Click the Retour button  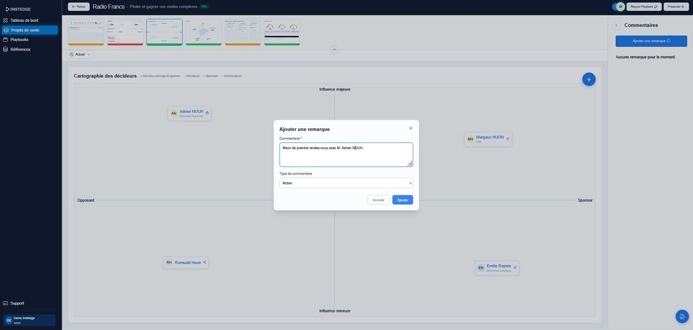pyautogui.click(x=77, y=5)
